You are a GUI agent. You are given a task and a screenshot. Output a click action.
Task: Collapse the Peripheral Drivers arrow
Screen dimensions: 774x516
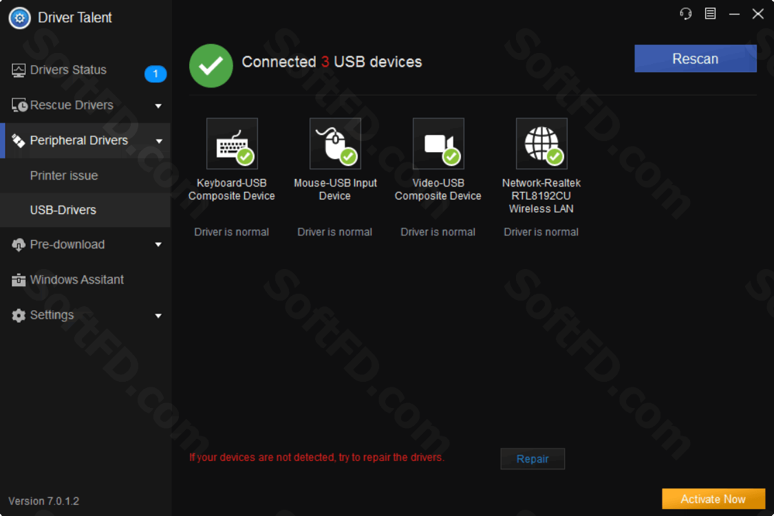159,141
